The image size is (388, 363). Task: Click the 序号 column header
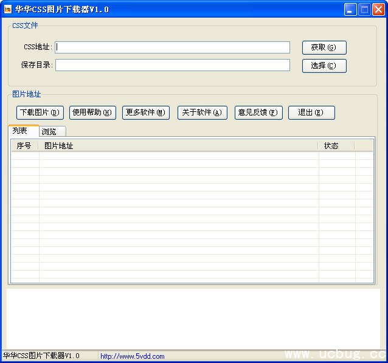click(24, 146)
